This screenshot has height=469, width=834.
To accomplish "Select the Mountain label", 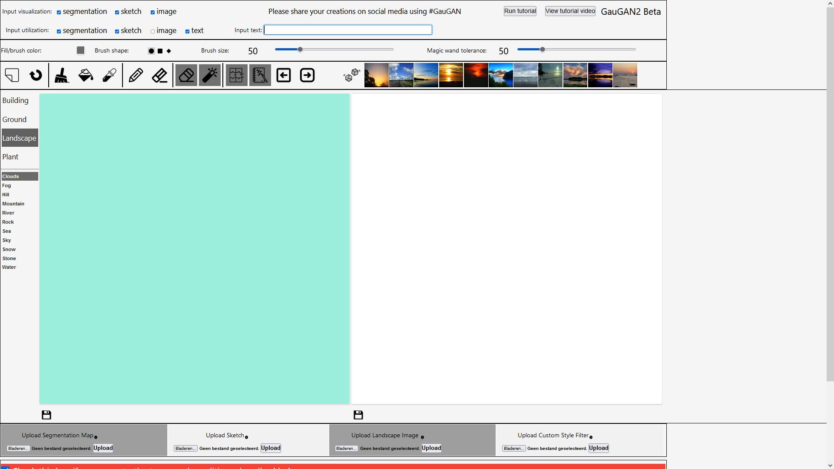I will [13, 204].
